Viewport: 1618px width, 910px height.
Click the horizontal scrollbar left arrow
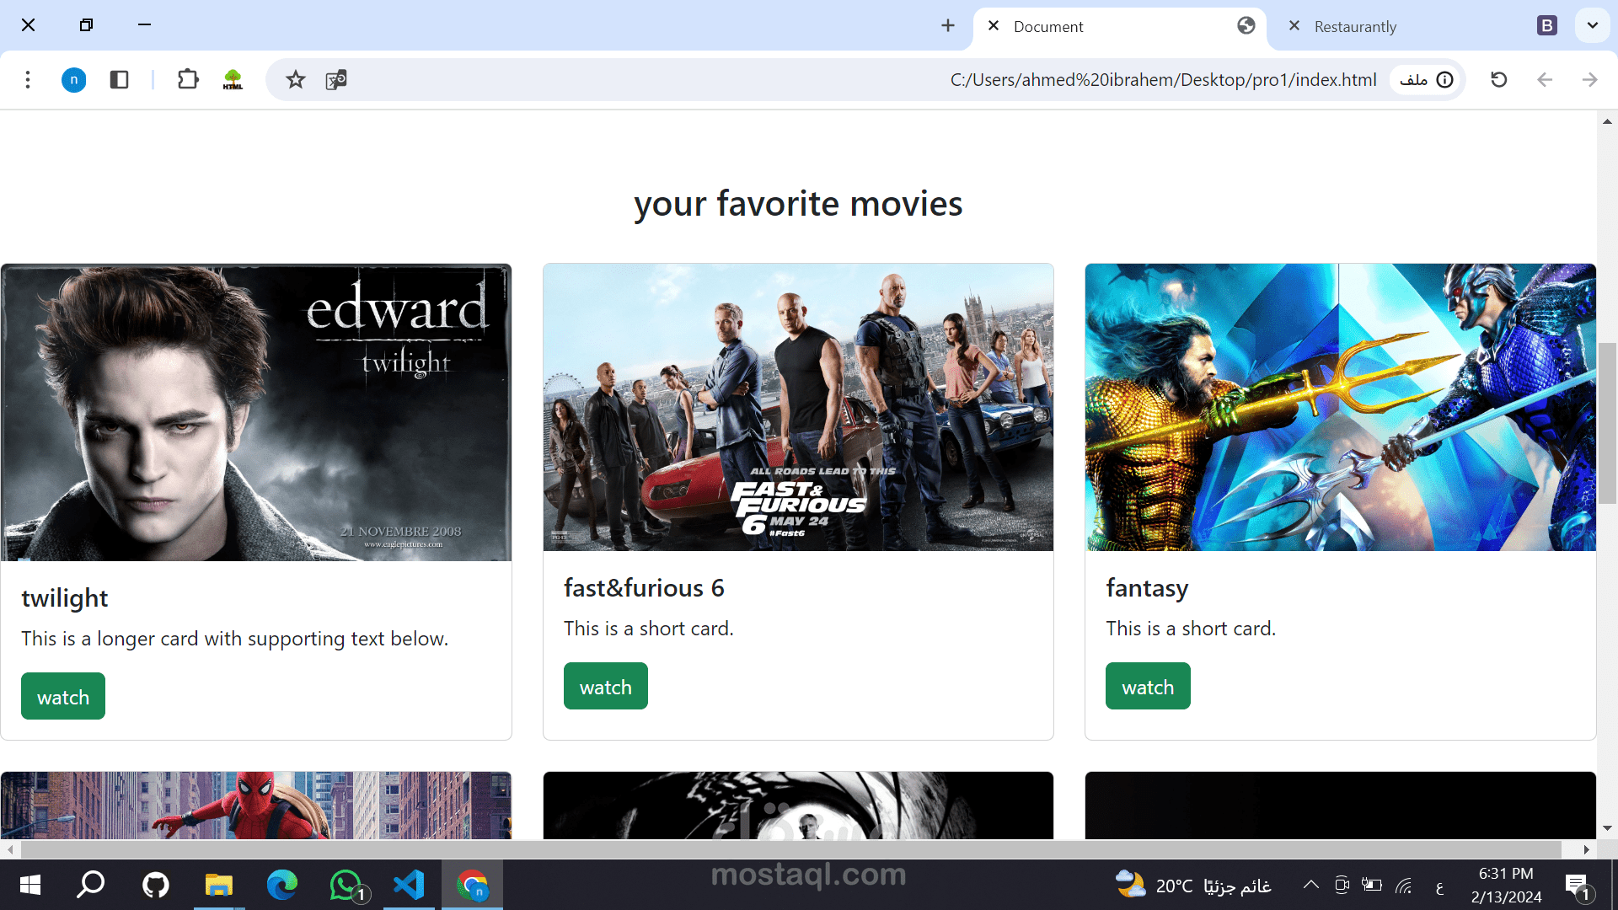coord(10,849)
